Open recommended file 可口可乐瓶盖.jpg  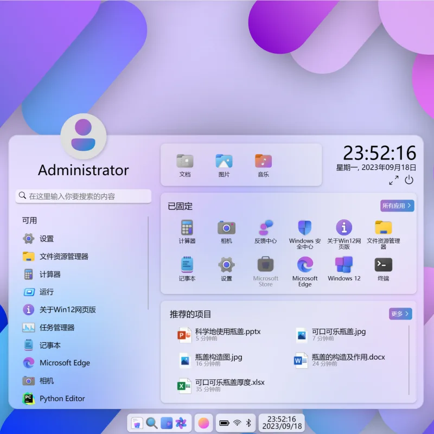pyautogui.click(x=330, y=334)
